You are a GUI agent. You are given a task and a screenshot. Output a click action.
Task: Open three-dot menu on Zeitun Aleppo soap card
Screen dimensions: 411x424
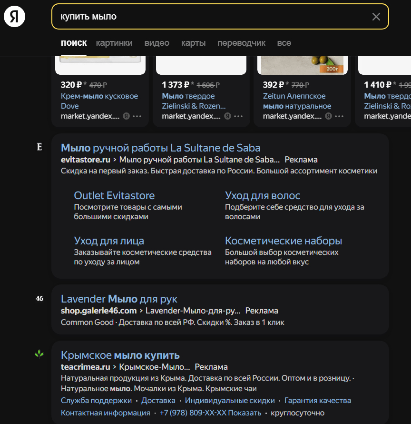tap(339, 116)
